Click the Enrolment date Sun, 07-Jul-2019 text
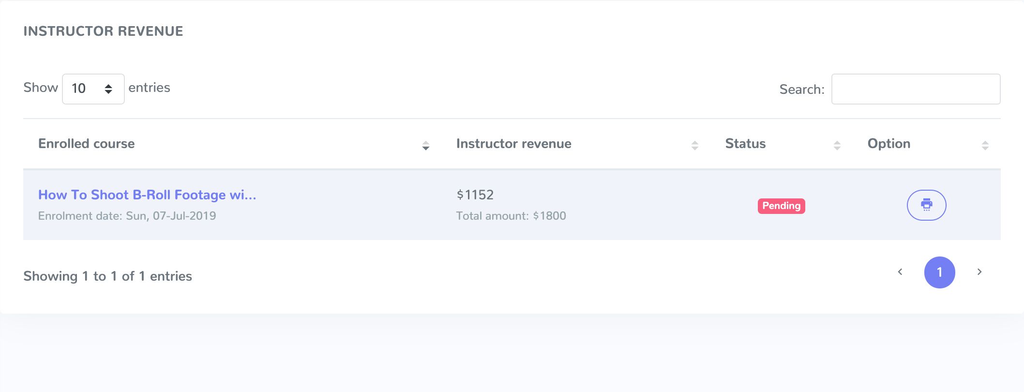The height and width of the screenshot is (392, 1024). (x=127, y=216)
